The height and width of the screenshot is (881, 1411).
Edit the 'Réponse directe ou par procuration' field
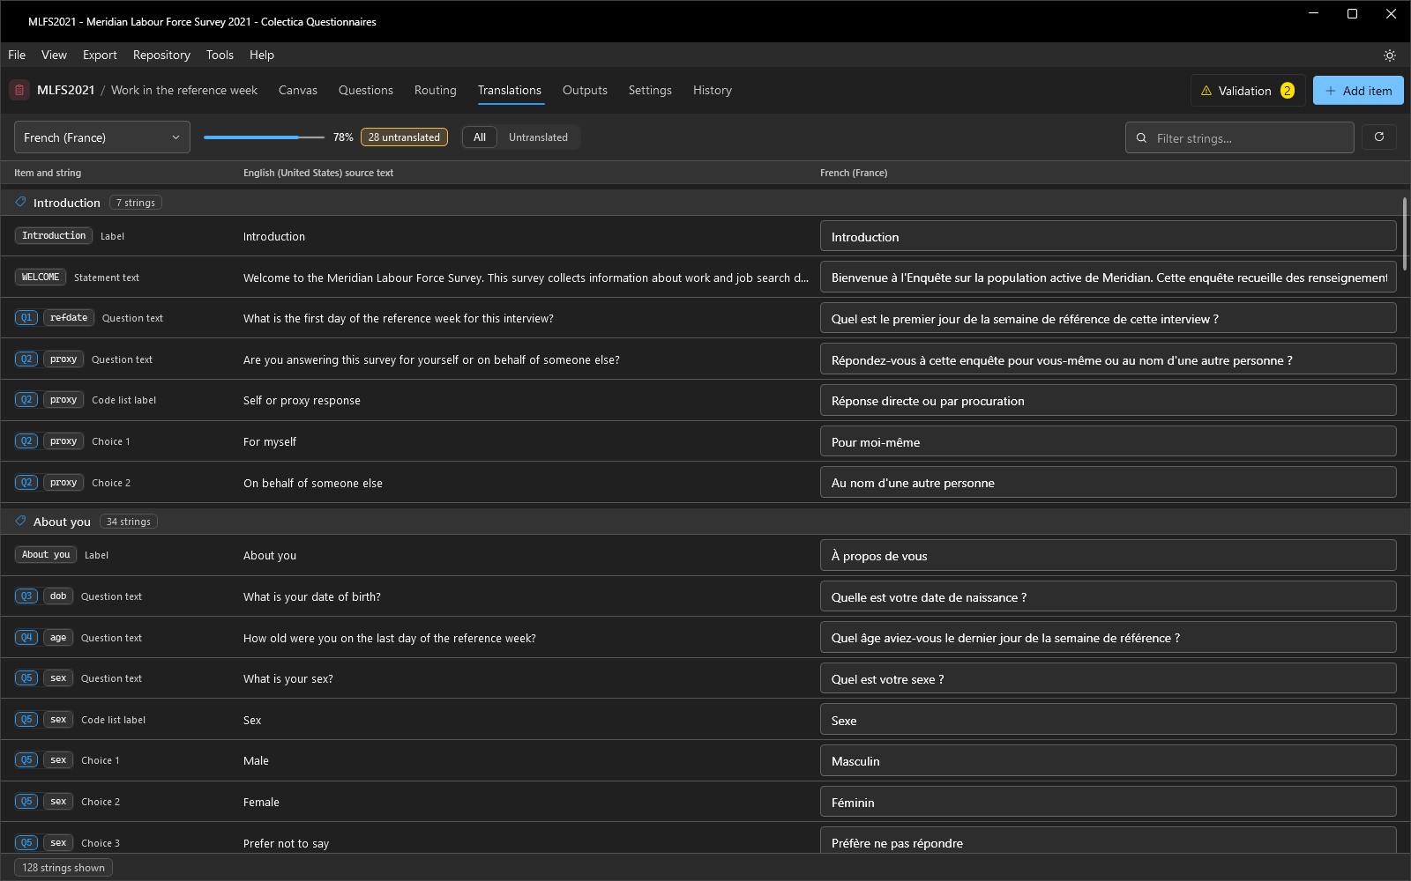click(x=1109, y=400)
